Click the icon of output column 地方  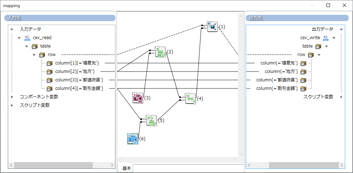[303, 72]
